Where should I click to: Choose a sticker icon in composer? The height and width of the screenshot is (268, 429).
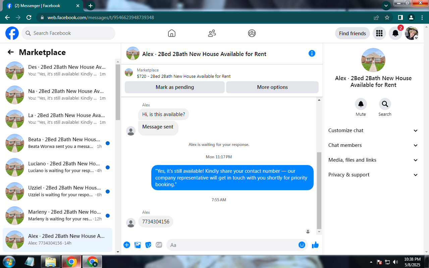[x=148, y=245]
